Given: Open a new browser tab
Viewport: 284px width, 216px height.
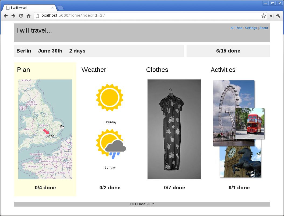Looking at the screenshot, I should click(60, 8).
